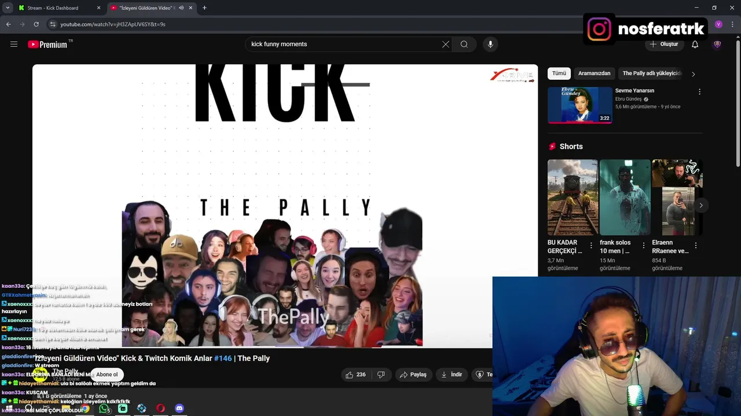
Task: Expand the tab search dropdown arrow
Action: (x=8, y=8)
